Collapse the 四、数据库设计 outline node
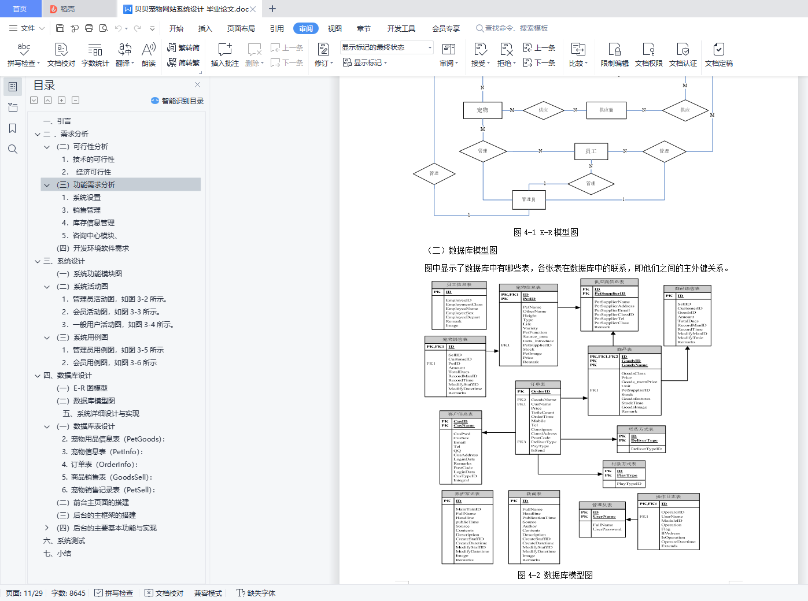This screenshot has width=808, height=601. tap(38, 376)
